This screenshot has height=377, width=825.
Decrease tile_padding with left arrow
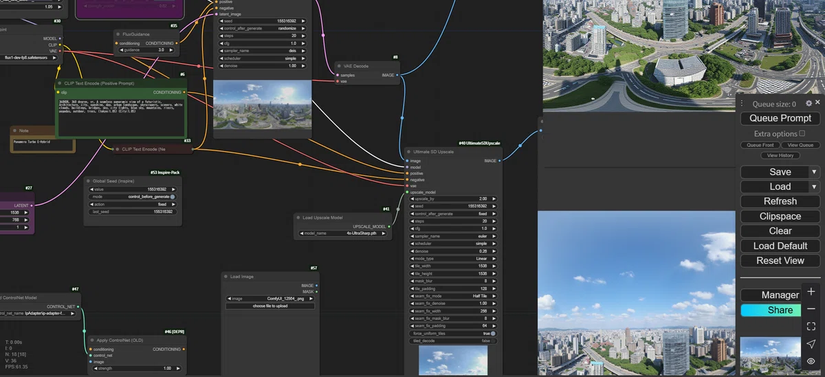click(412, 288)
